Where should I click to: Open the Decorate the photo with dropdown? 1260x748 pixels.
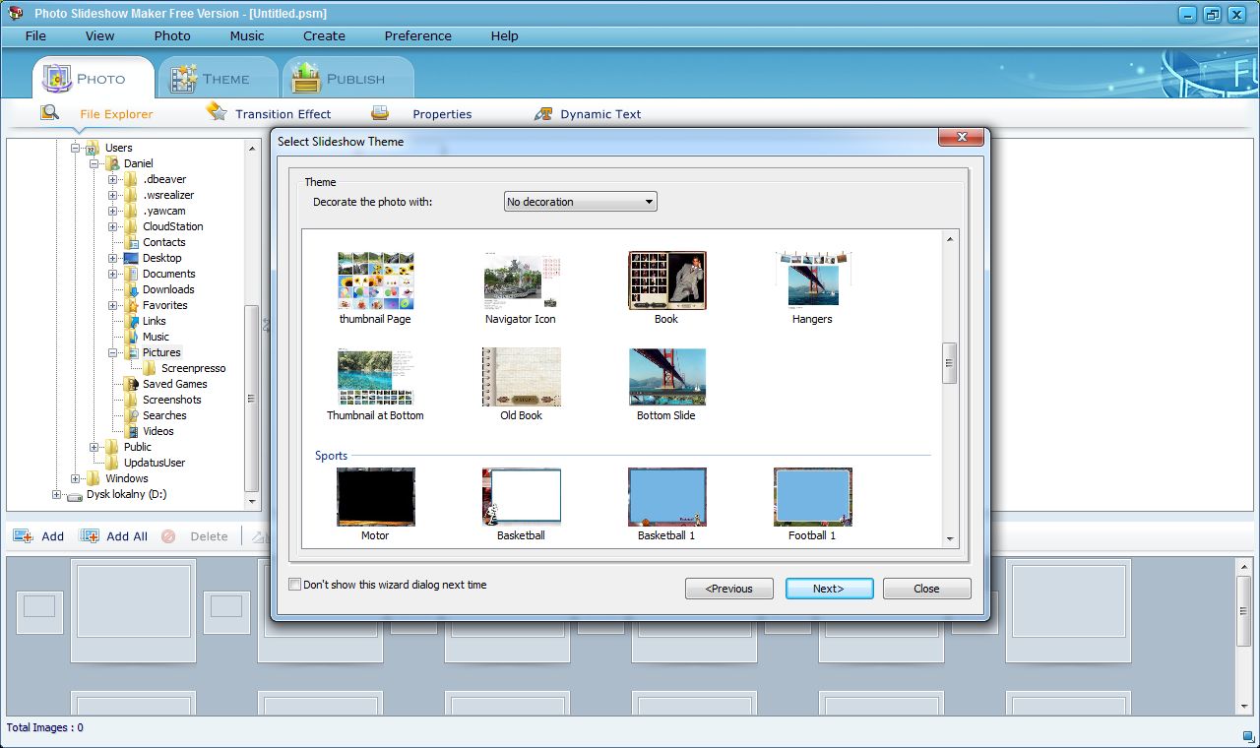point(580,202)
